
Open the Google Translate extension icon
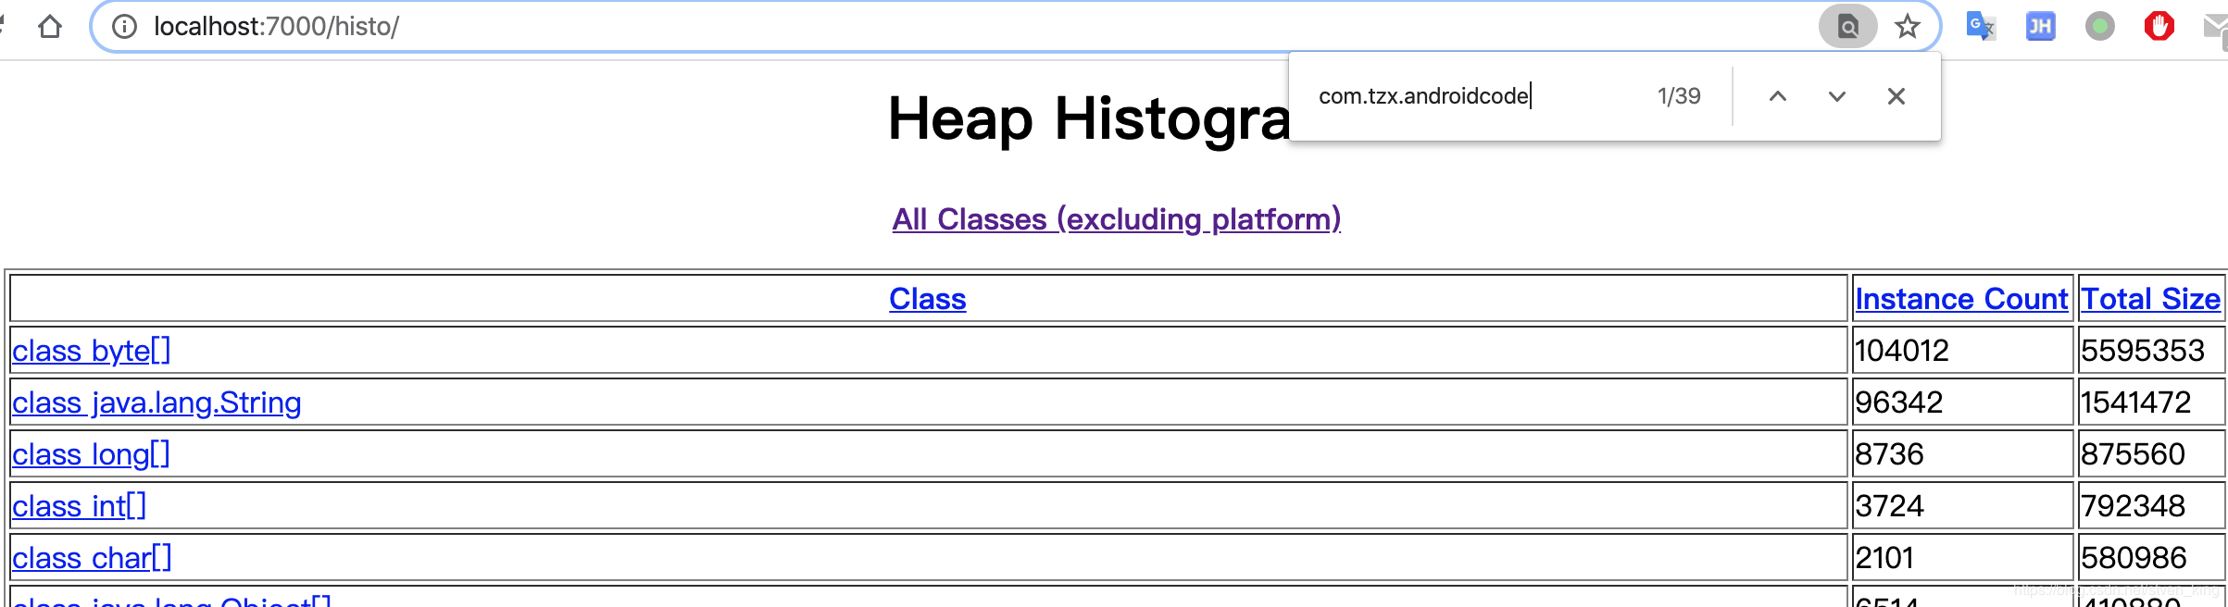point(1980,26)
